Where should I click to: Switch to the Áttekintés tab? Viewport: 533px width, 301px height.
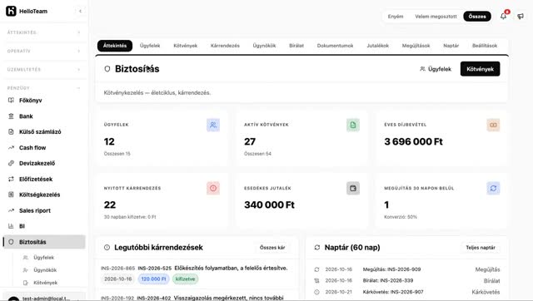coord(115,46)
